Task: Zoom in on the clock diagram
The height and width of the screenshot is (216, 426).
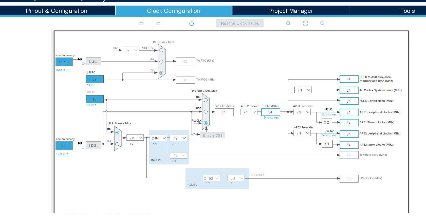Action: click(x=288, y=23)
